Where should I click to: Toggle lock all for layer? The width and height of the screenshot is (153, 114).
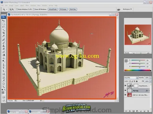tap(137, 81)
